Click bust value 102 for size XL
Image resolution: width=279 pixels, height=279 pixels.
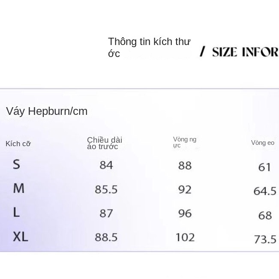pyautogui.click(x=185, y=237)
